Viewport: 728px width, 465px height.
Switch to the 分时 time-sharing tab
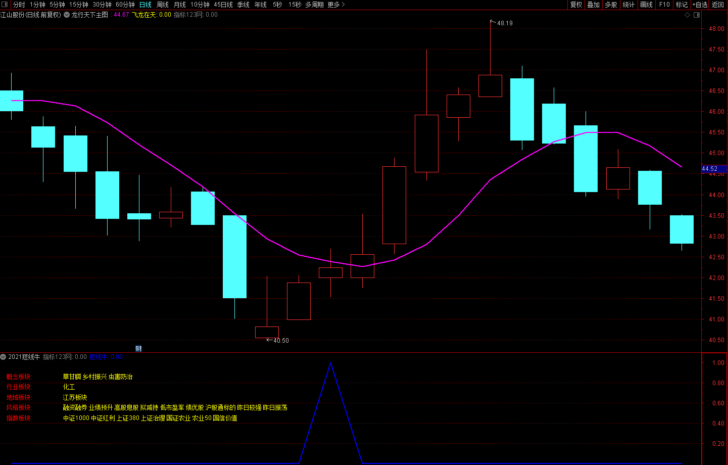pos(19,5)
